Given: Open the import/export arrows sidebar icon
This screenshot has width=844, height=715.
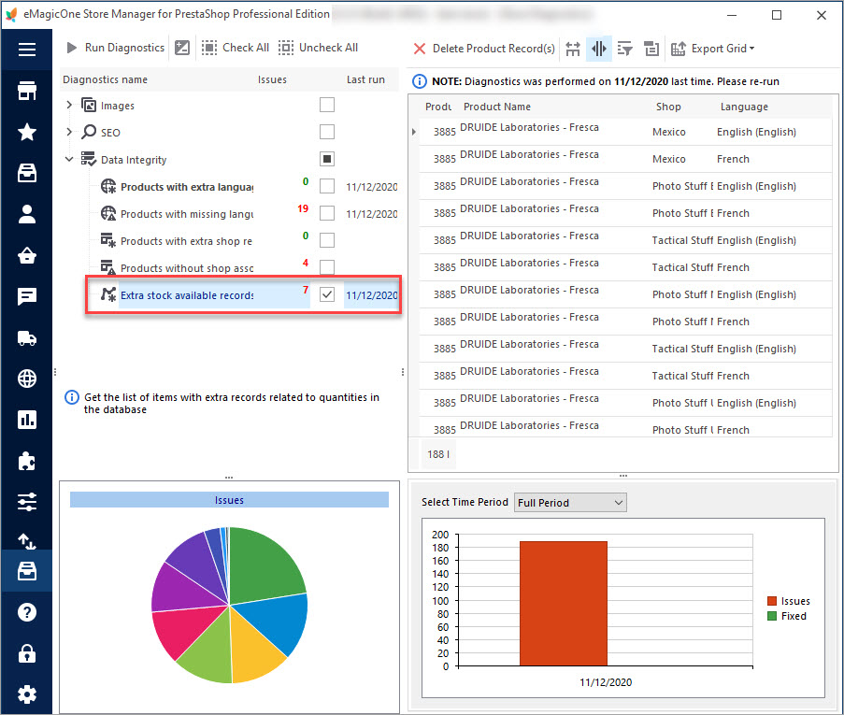Looking at the screenshot, I should pyautogui.click(x=27, y=541).
